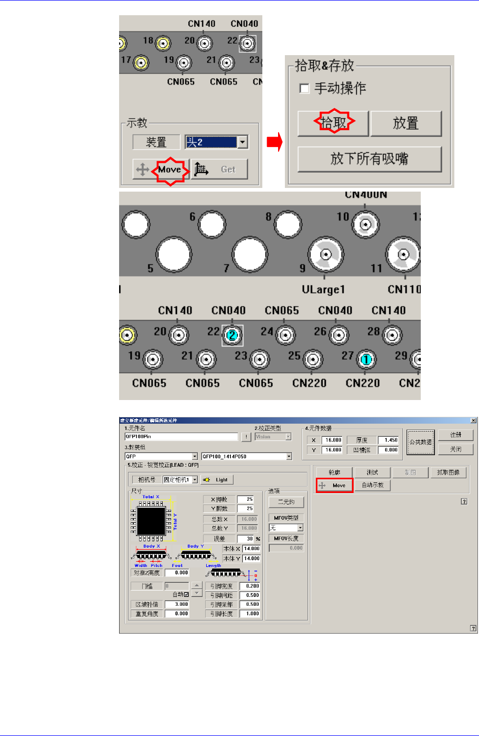Click the 抓取图像 grab image button

[449, 472]
